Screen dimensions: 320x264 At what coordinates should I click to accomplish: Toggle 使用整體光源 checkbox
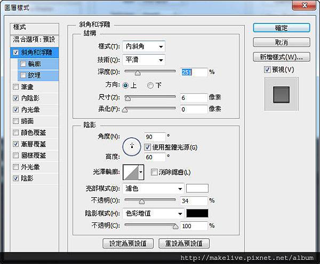(x=147, y=147)
